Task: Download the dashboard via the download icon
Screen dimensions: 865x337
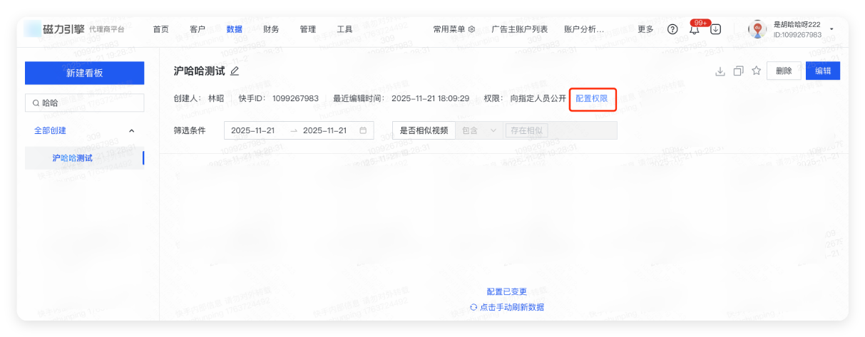Action: click(x=720, y=71)
